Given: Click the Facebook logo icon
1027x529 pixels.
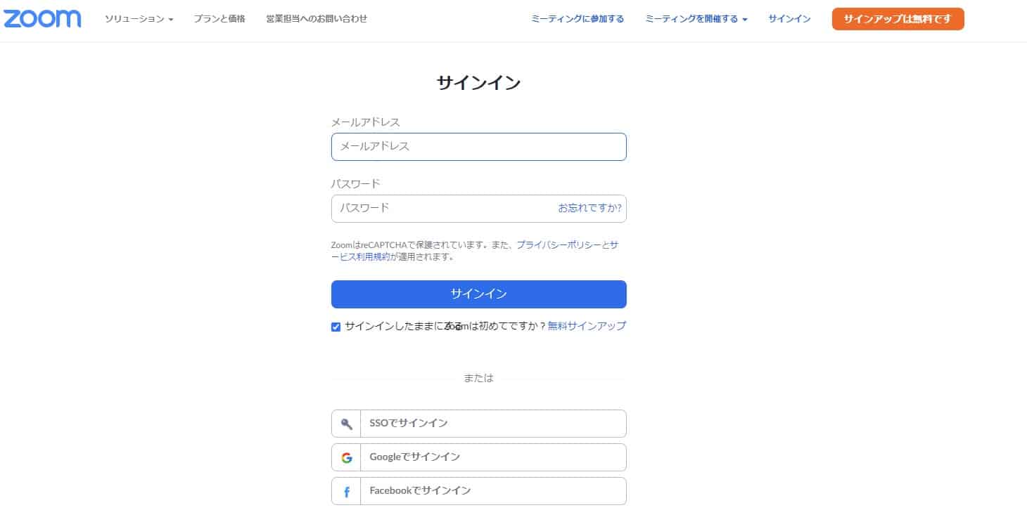Looking at the screenshot, I should point(346,492).
